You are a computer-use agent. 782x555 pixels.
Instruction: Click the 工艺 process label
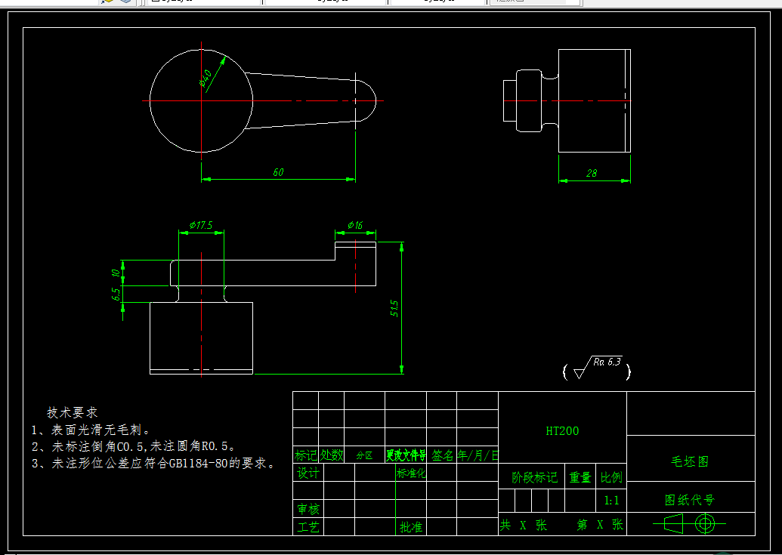pos(308,526)
